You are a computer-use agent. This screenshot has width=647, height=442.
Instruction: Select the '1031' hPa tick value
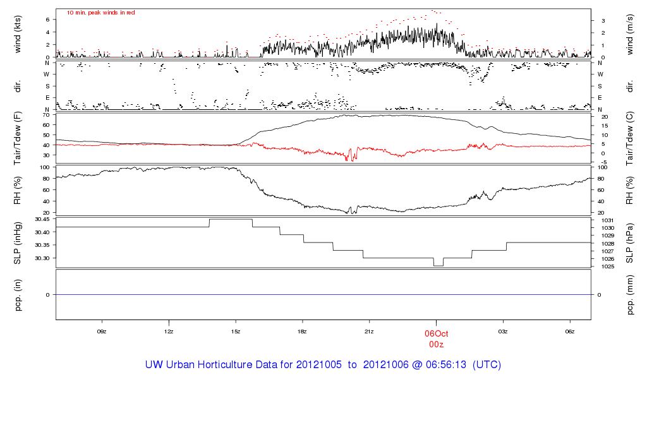click(608, 220)
